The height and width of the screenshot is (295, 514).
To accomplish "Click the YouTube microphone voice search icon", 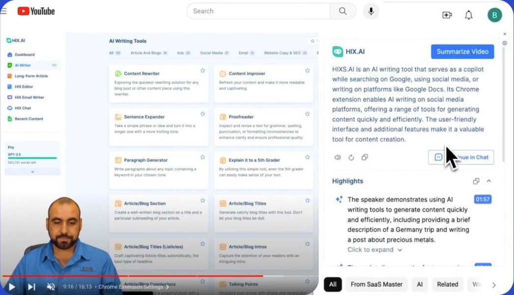I will (371, 11).
